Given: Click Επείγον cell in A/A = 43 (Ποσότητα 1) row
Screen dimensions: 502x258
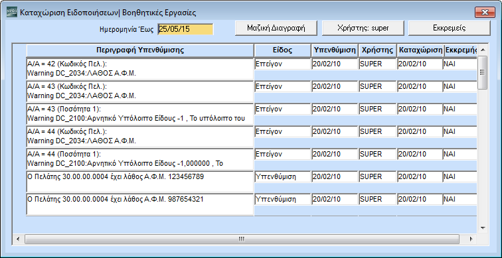Looking at the screenshot, I should (283, 109).
